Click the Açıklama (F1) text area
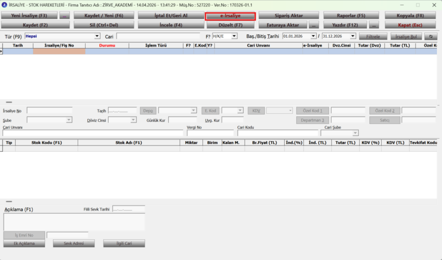Screen dimensions: 442x260 click(x=74, y=222)
